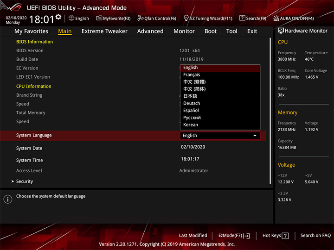334x250 pixels.
Task: Open the My Favorites tab
Action: tap(32, 31)
